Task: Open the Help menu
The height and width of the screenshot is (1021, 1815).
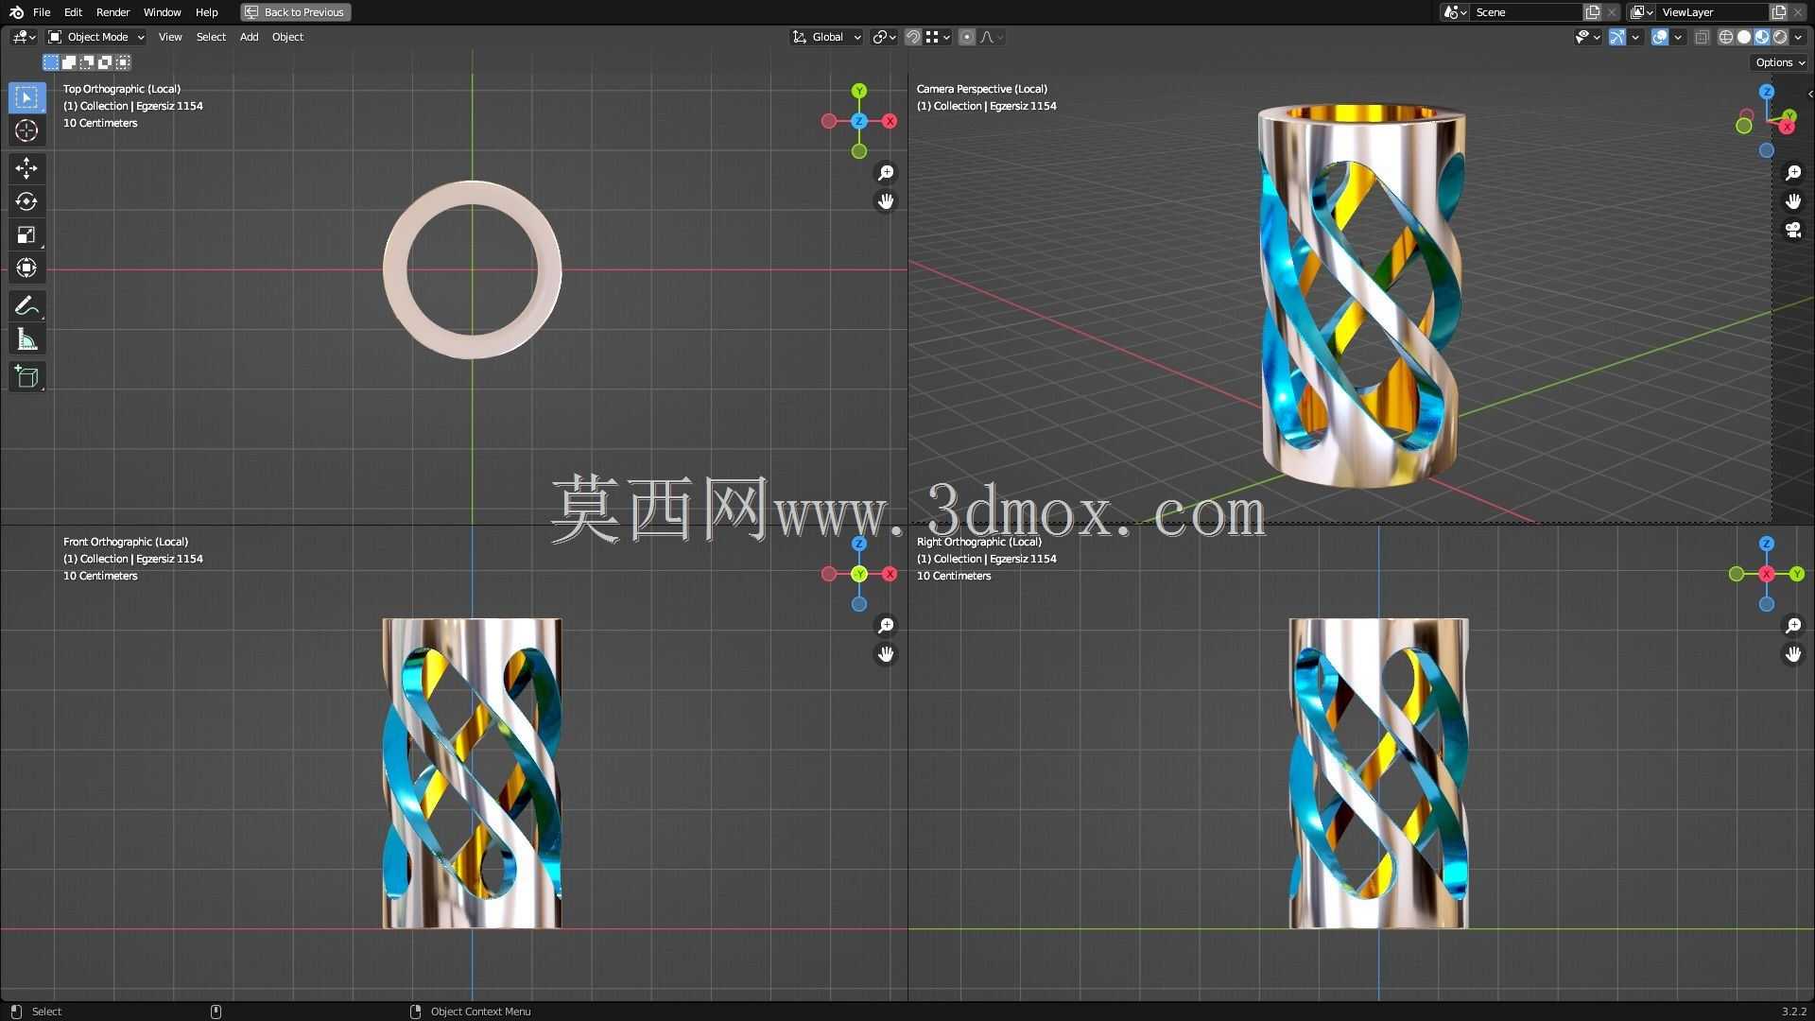Action: click(206, 12)
